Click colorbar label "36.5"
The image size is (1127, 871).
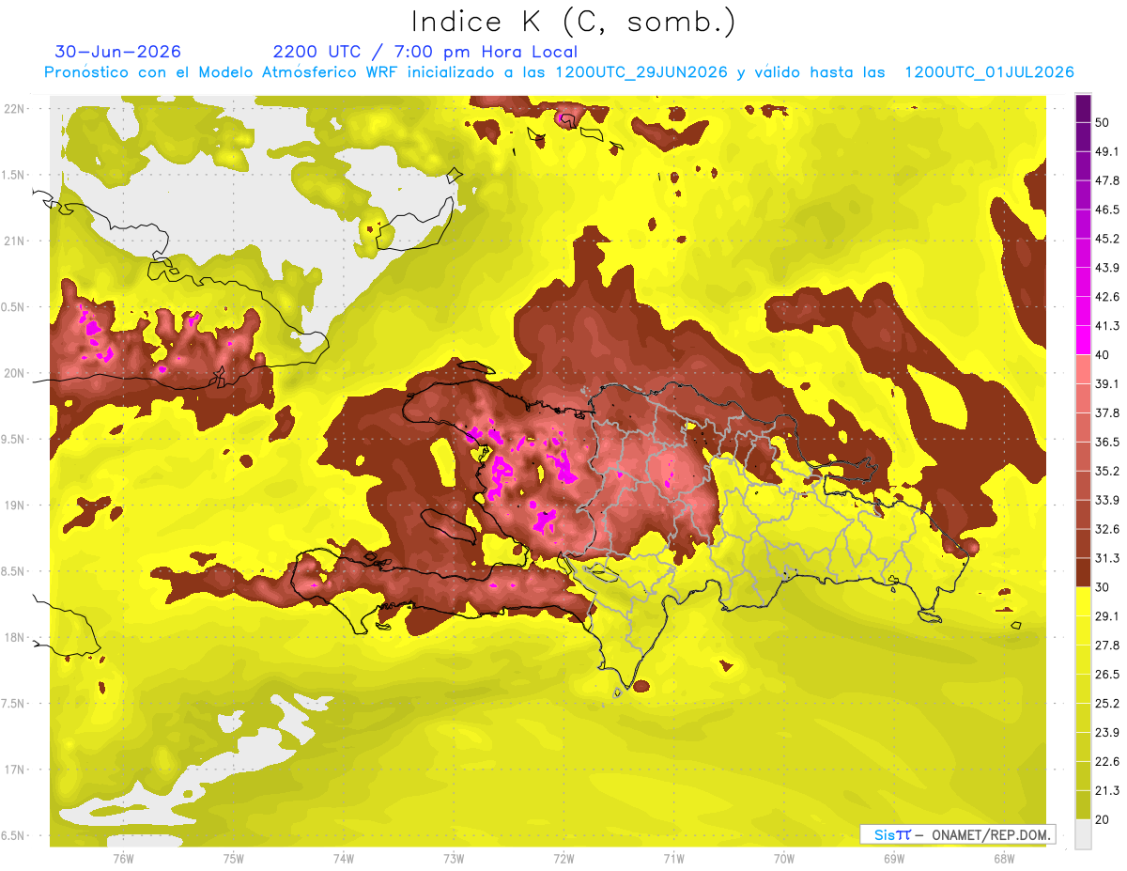1107,442
